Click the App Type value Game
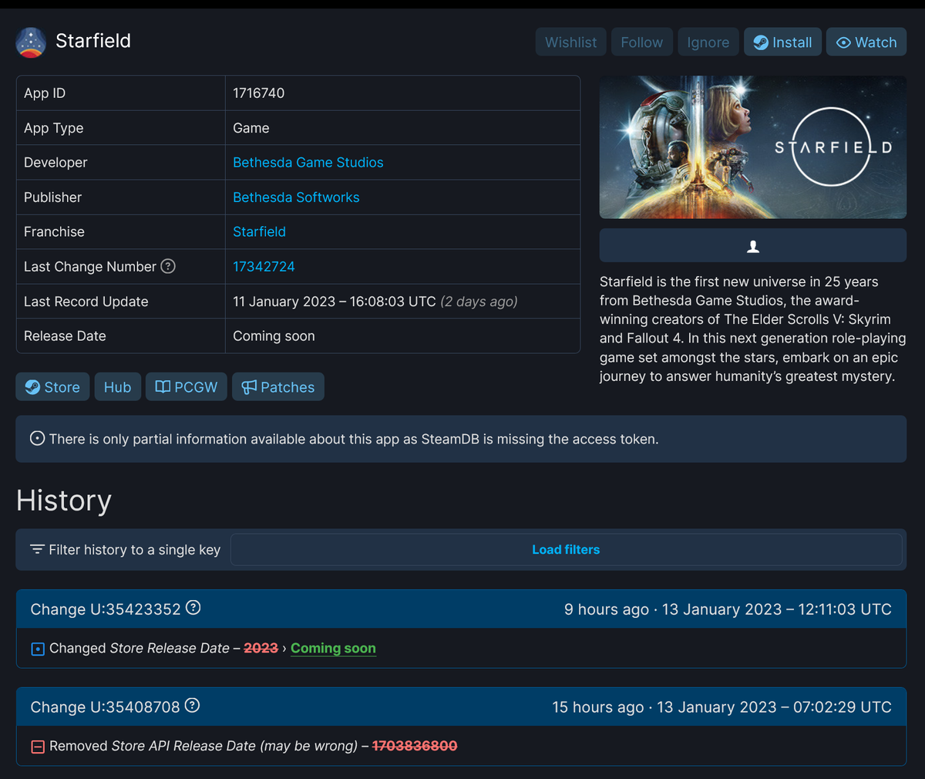Viewport: 925px width, 779px height. [x=251, y=128]
